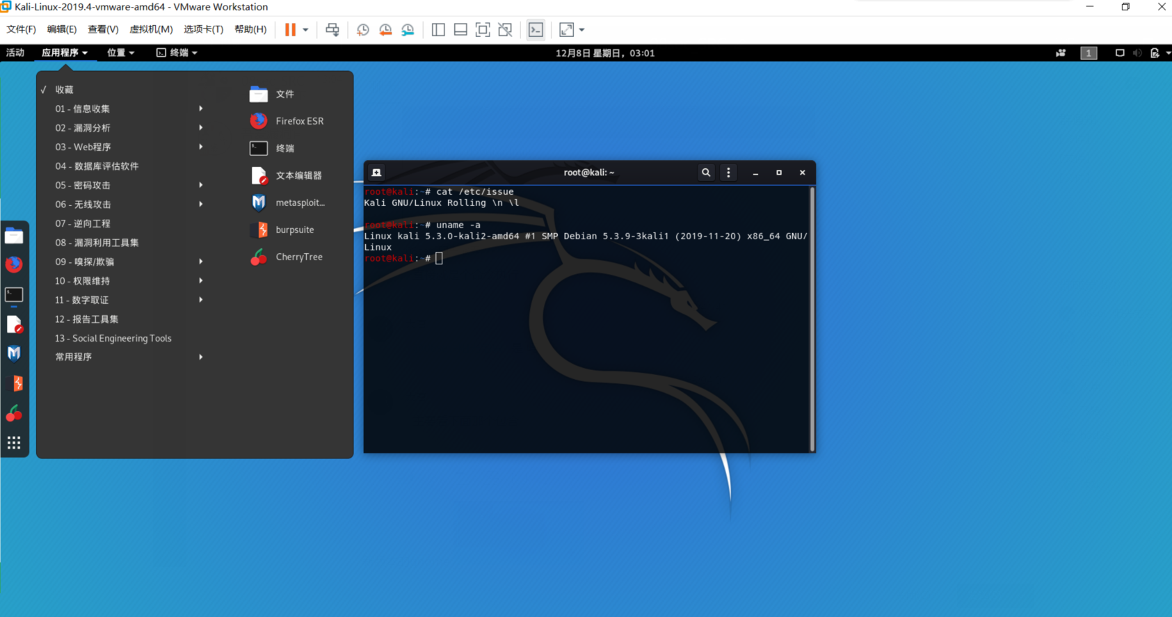Image resolution: width=1172 pixels, height=617 pixels.
Task: Enter full screen mode via toolbar icon
Action: pos(483,30)
